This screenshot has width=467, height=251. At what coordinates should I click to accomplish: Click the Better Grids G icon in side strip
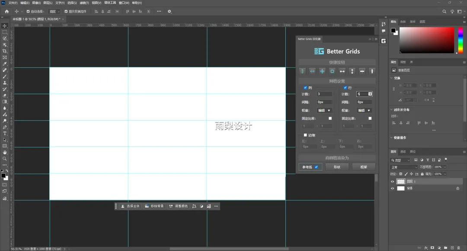[383, 41]
